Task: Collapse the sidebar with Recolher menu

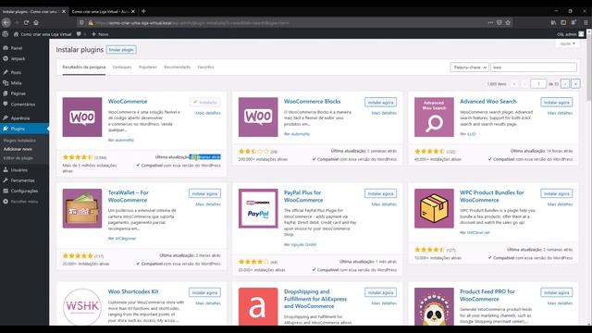Action: pyautogui.click(x=24, y=202)
